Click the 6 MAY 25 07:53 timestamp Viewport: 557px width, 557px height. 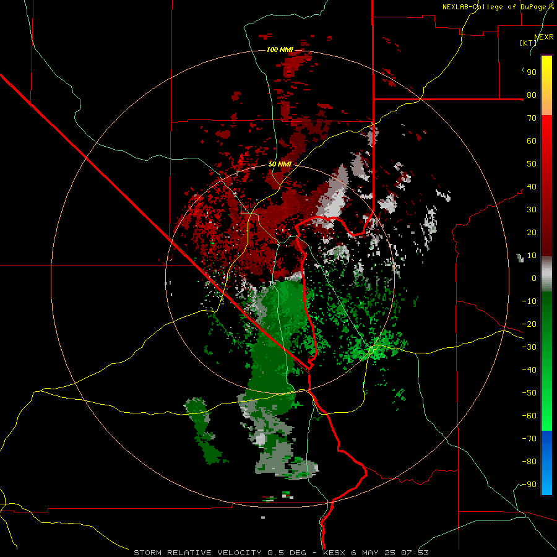390,553
